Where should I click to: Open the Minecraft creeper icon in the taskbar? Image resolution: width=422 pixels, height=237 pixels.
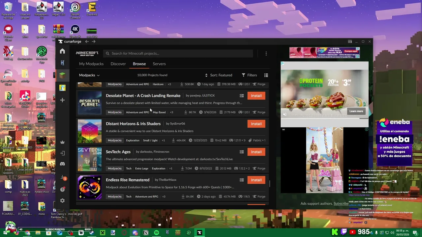(x=103, y=233)
